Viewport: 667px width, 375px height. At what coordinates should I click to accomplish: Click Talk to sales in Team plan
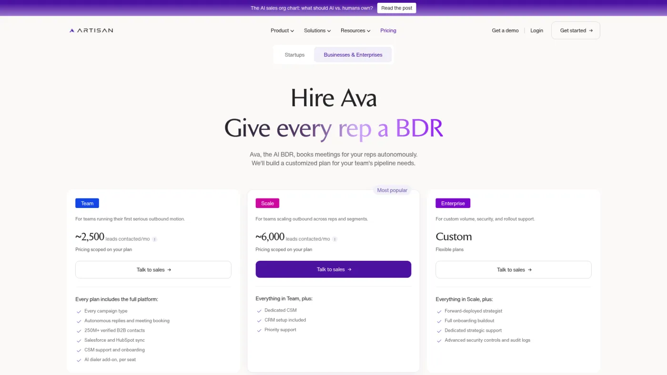153,270
